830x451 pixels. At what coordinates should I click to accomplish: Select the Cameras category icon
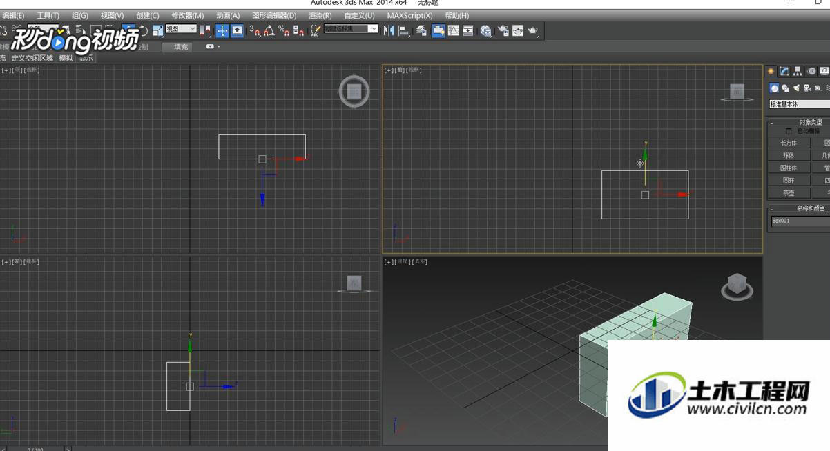807,88
